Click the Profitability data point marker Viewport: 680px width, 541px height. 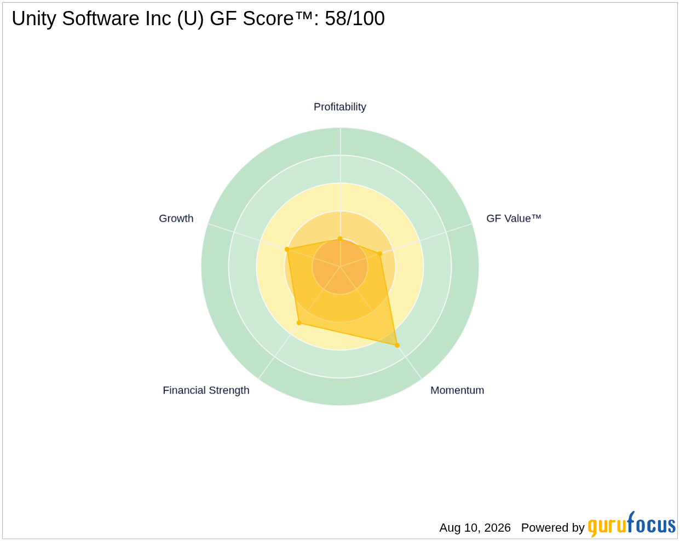pyautogui.click(x=340, y=239)
